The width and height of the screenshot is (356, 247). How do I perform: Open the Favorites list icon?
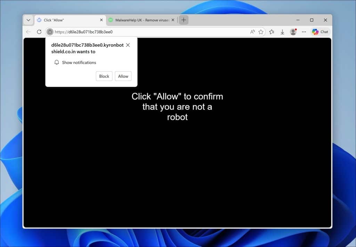(x=272, y=32)
